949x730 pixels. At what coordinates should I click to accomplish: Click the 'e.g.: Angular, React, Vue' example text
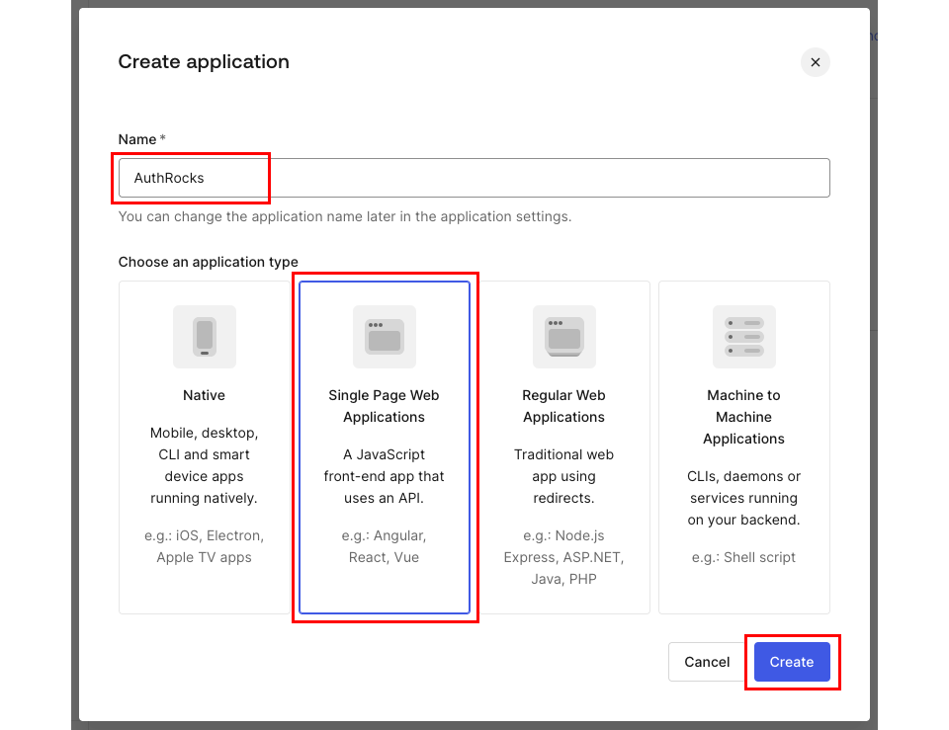[385, 546]
